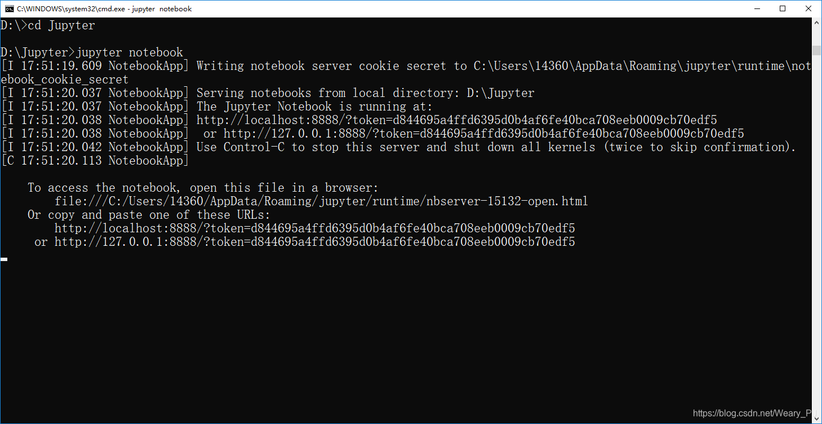
Task: Click 127.0.0.1 URL on the 17:51:20.038 log line
Action: (x=483, y=134)
